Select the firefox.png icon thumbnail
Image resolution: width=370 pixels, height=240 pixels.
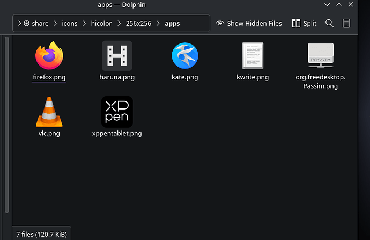[x=49, y=55]
